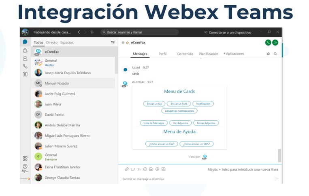Click the message field Escribir un mensaje a eComFax

[x=197, y=179]
